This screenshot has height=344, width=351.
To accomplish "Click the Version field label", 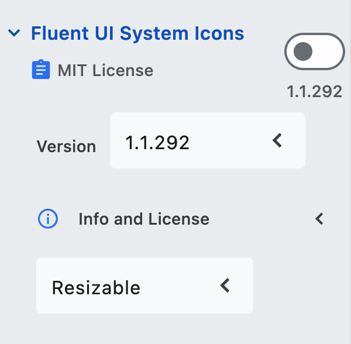I will 66,147.
